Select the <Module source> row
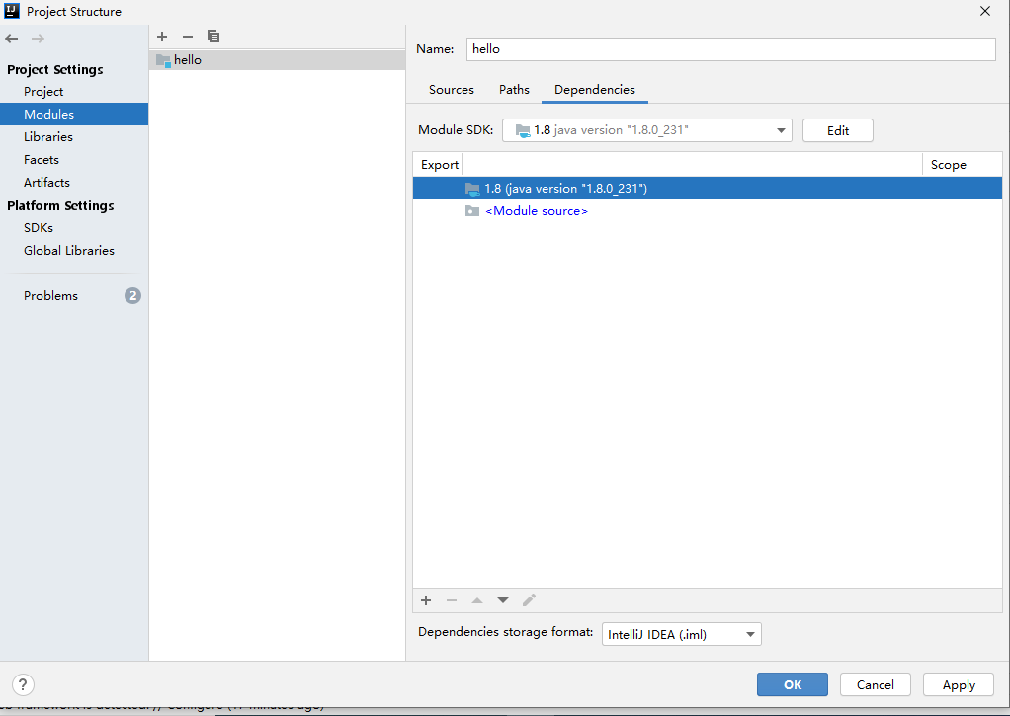The width and height of the screenshot is (1010, 716). click(x=708, y=211)
